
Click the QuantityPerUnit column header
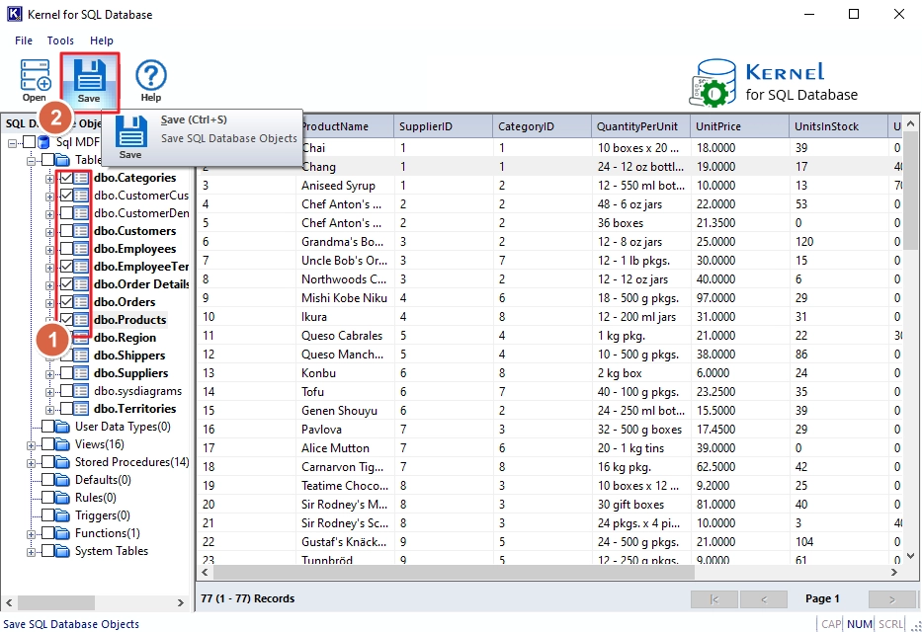[x=640, y=126]
